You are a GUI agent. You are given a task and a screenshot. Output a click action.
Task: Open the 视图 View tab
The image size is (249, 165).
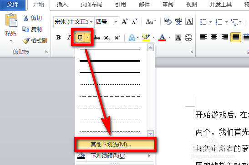click(x=191, y=5)
